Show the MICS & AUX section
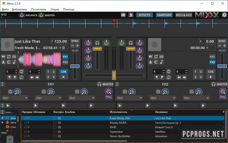The image size is (228, 143). click(184, 15)
